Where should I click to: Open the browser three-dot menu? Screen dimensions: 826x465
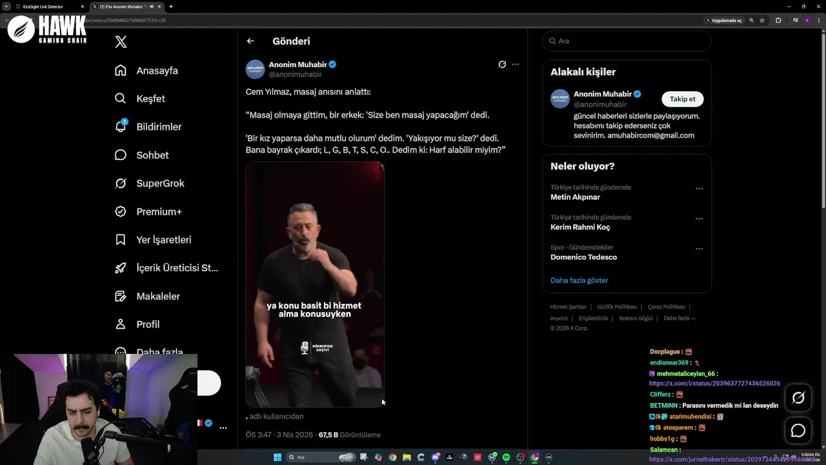pos(819,20)
